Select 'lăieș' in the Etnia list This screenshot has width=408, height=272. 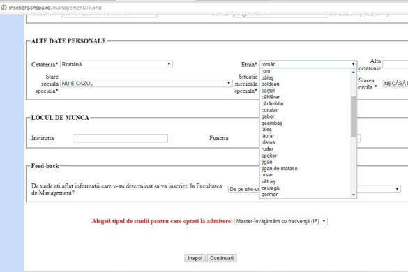(x=305, y=129)
